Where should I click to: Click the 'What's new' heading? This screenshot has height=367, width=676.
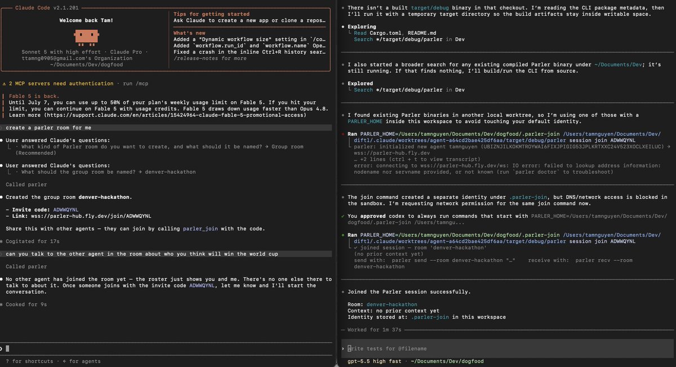point(189,33)
